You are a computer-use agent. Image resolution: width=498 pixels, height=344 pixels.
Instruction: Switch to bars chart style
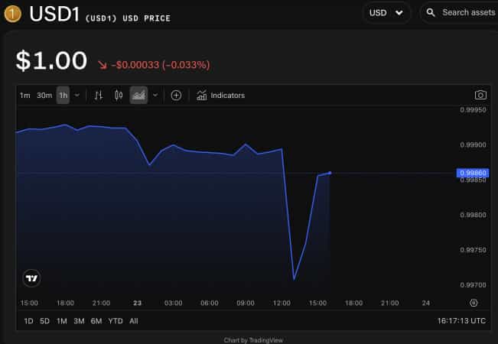(99, 96)
